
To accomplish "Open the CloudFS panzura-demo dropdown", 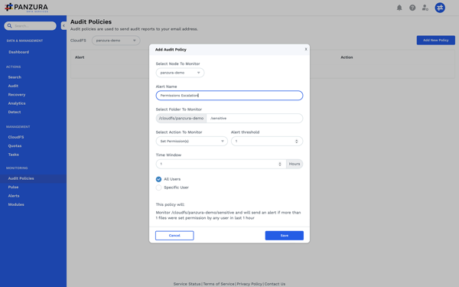I will pyautogui.click(x=116, y=41).
